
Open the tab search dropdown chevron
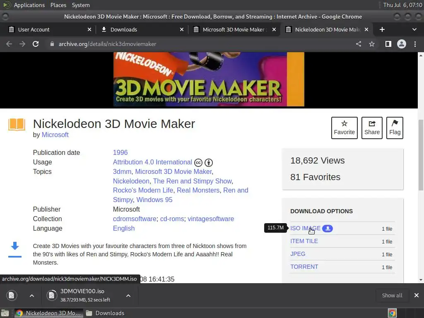414,29
